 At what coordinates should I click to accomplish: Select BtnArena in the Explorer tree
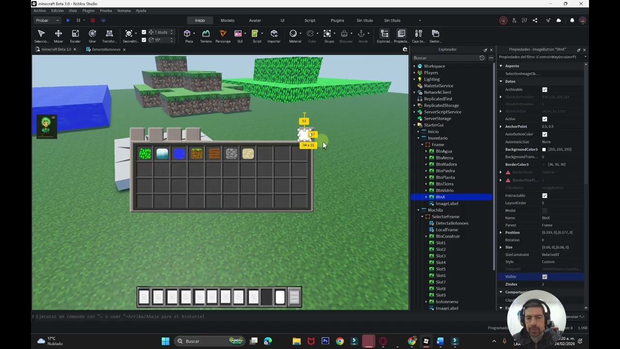pos(445,158)
